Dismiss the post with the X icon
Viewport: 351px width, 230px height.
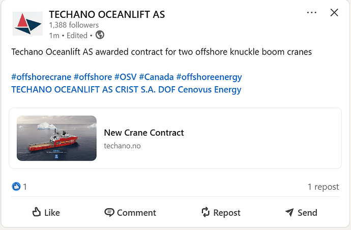tap(334, 13)
